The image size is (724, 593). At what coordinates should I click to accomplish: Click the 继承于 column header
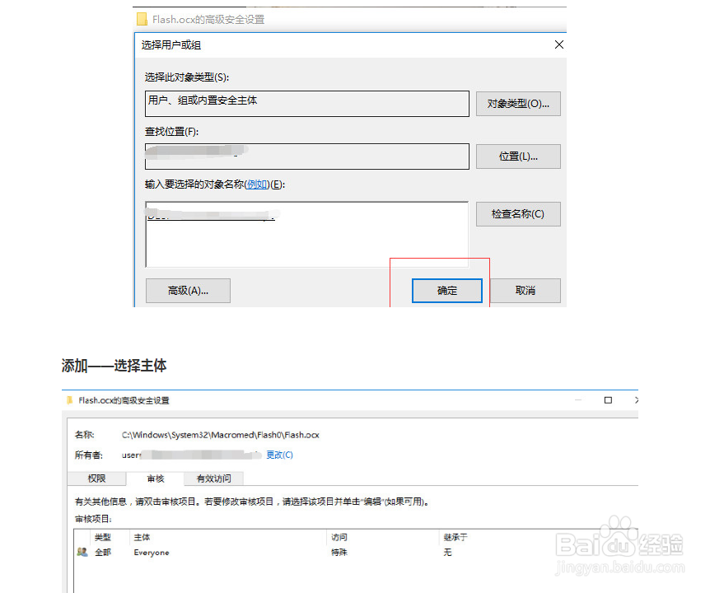455,536
